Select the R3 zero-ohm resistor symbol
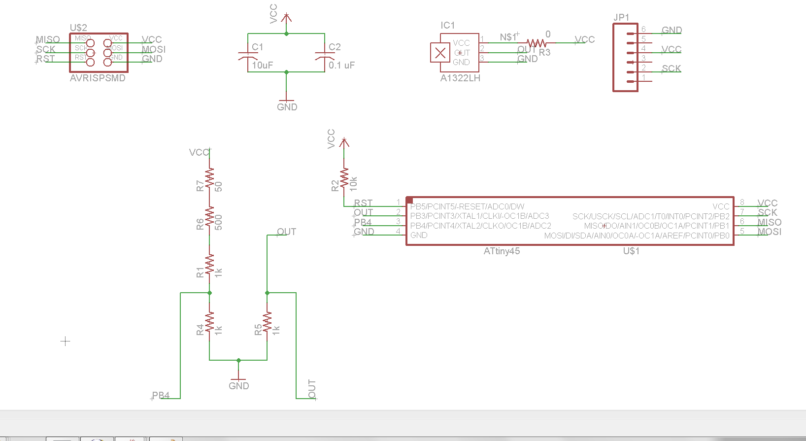 pyautogui.click(x=537, y=43)
